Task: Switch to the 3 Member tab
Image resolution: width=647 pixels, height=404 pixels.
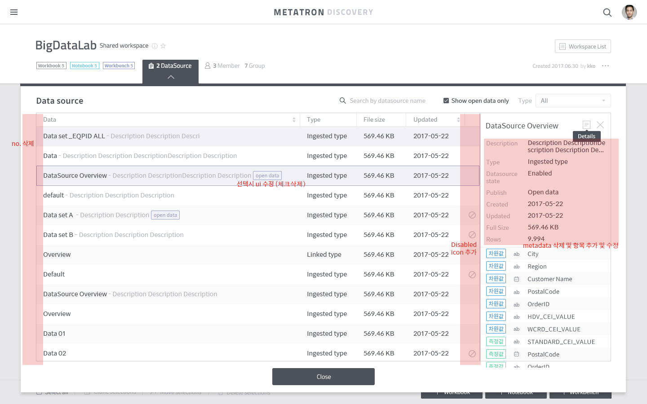Action: (222, 66)
